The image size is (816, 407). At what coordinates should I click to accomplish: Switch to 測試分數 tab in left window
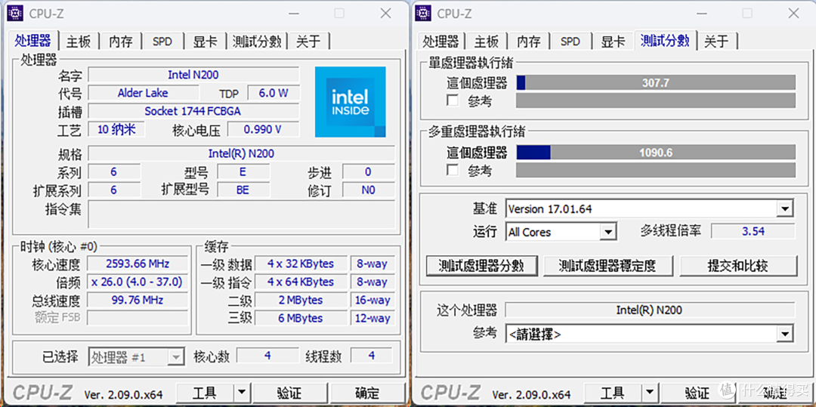[x=257, y=42]
